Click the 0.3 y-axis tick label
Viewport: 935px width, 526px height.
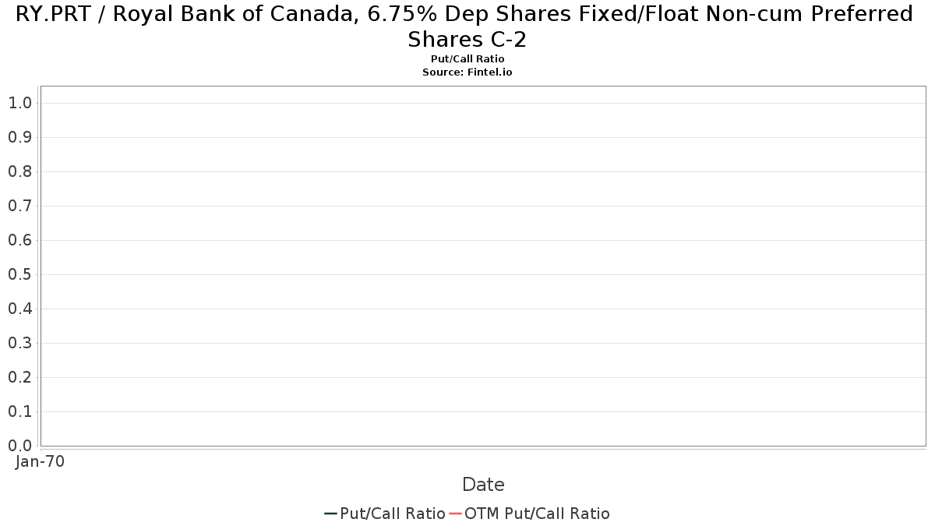pos(19,343)
